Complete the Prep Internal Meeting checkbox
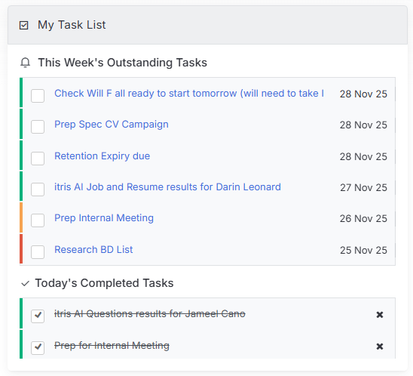The height and width of the screenshot is (376, 413). coord(38,220)
